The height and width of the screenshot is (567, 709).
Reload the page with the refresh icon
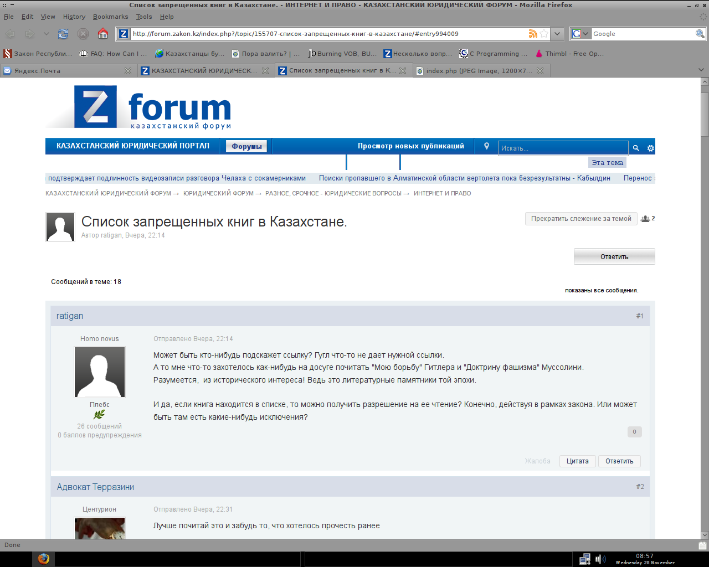tap(63, 34)
